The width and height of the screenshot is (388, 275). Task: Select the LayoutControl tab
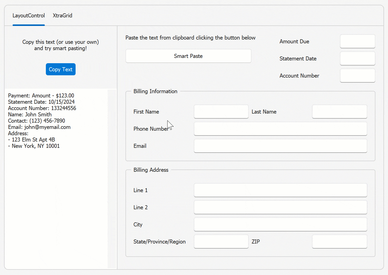click(28, 15)
